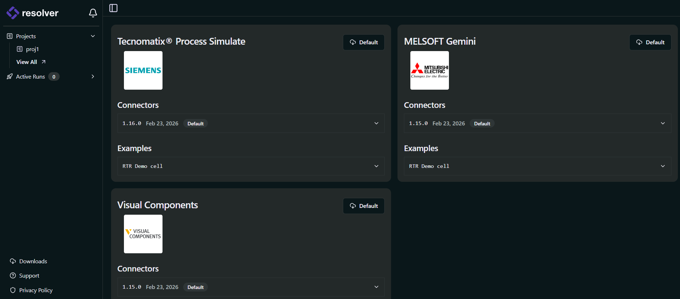Click the Privacy Policy shield icon
Screen dimensions: 680x299
[x=13, y=290]
